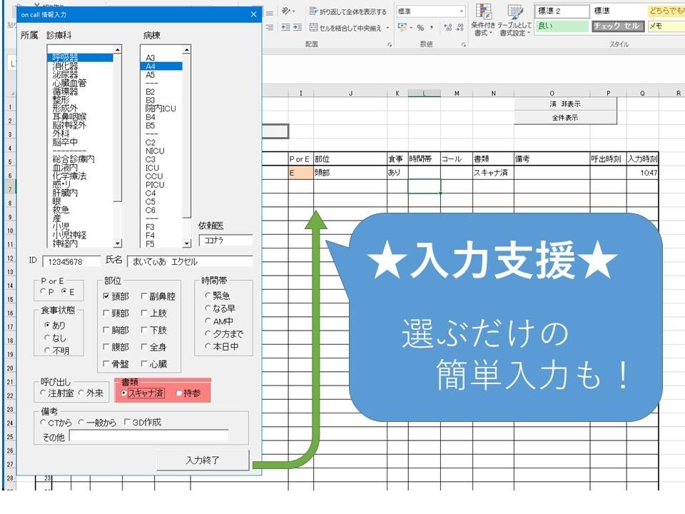Click the 桁区切りスタイル comma style icon

[x=431, y=28]
